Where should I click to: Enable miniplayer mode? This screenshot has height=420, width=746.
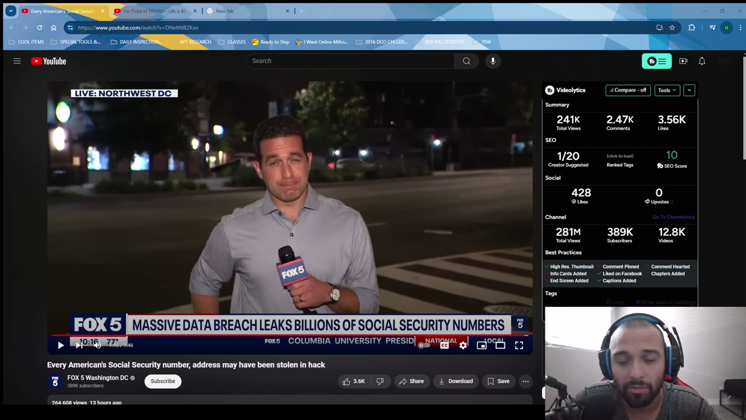tap(481, 345)
